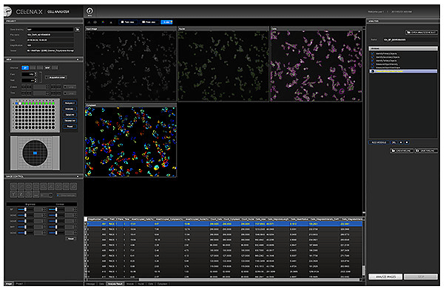Click the Analyze Images button
The width and height of the screenshot is (446, 292).
385,277
